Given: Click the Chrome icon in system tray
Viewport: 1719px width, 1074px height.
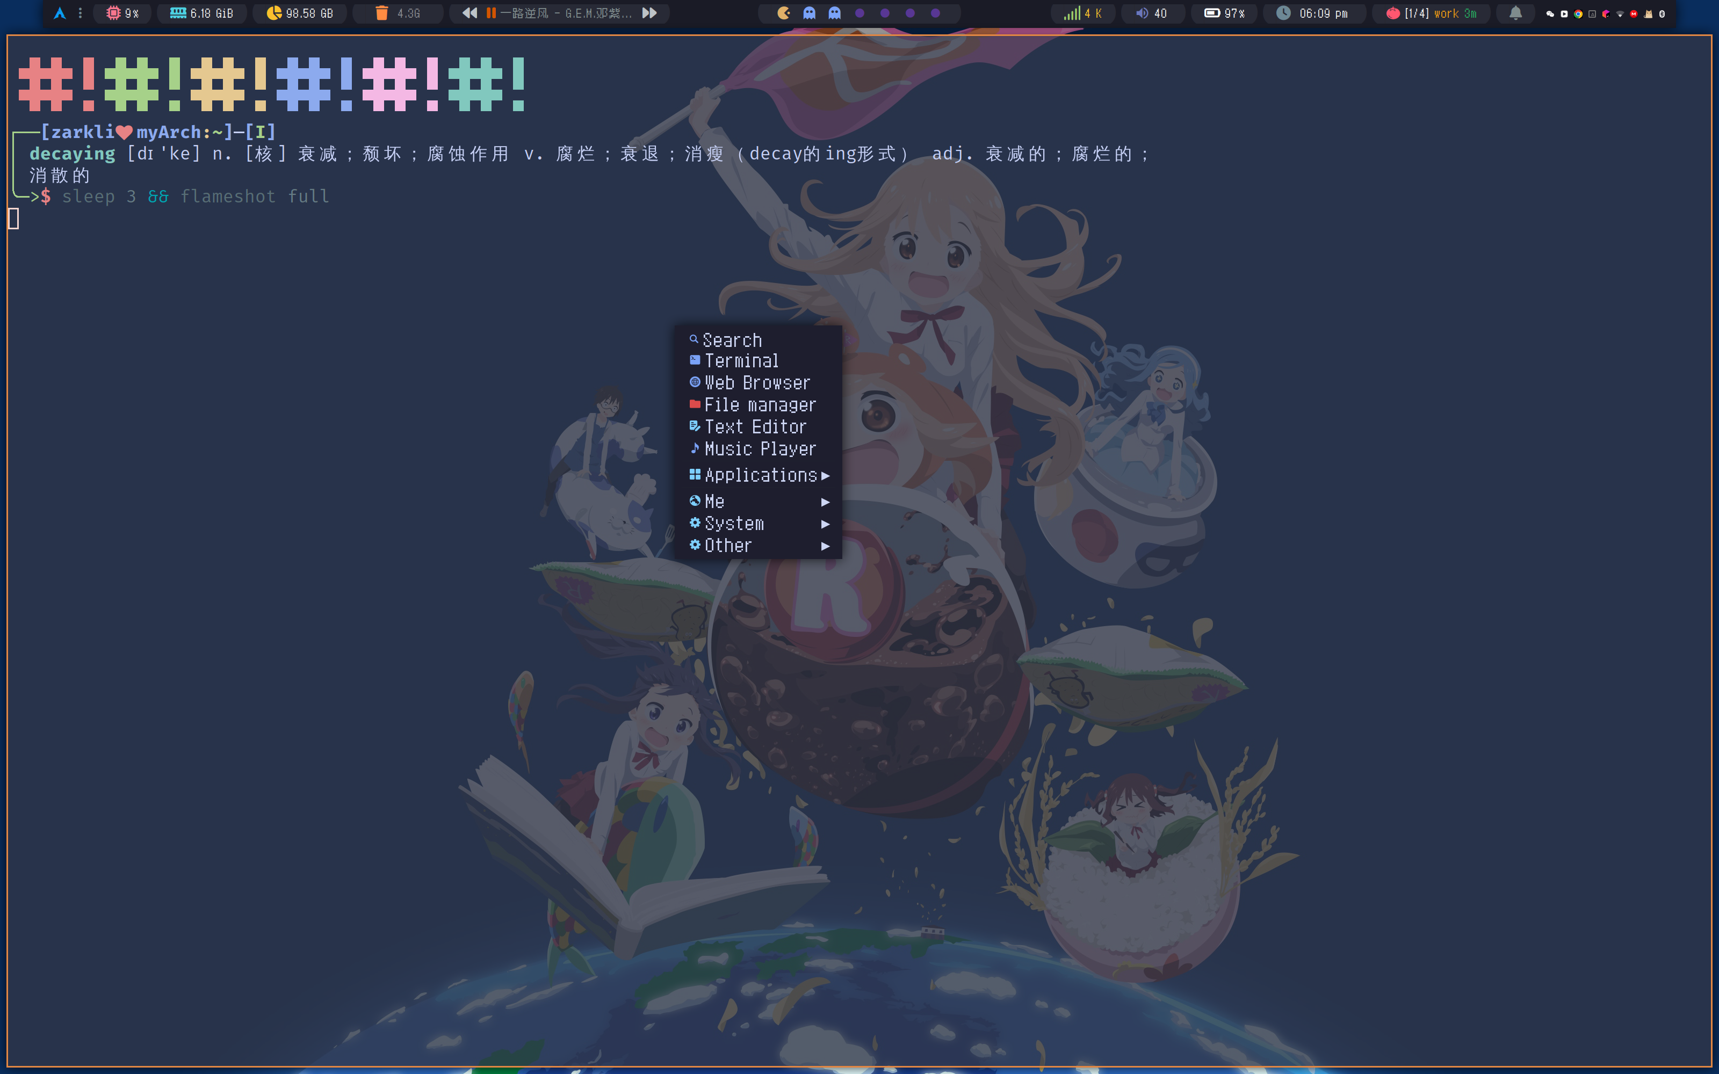Looking at the screenshot, I should pos(1578,14).
